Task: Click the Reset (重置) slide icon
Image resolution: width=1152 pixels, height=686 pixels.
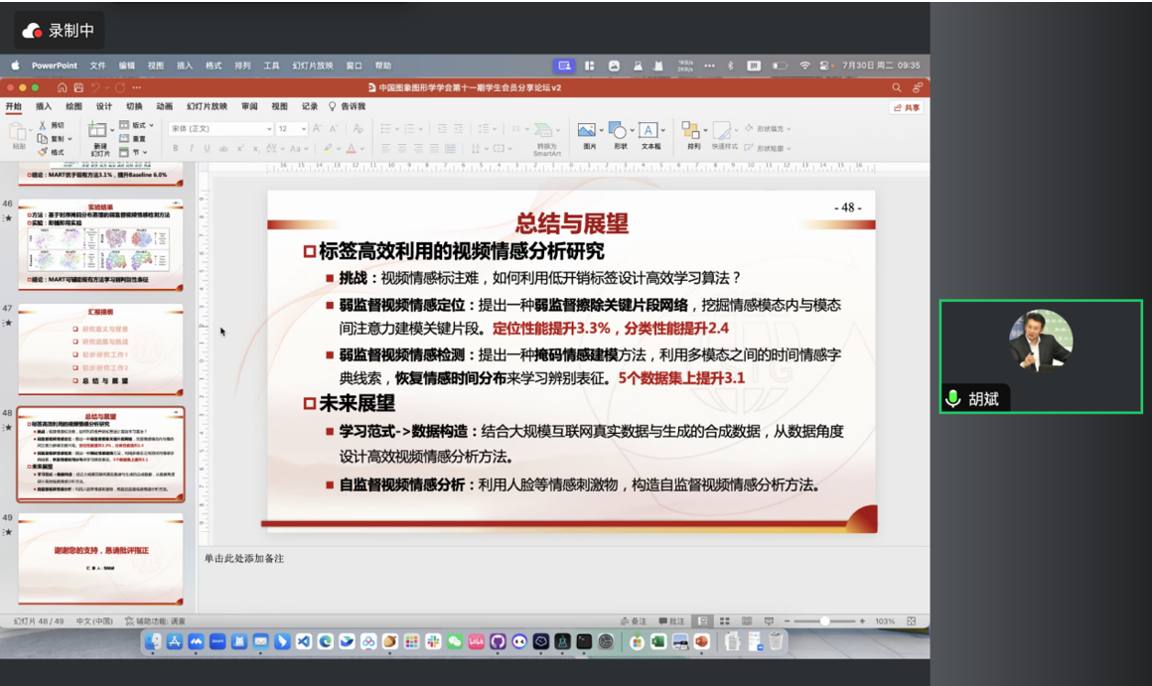Action: (124, 139)
